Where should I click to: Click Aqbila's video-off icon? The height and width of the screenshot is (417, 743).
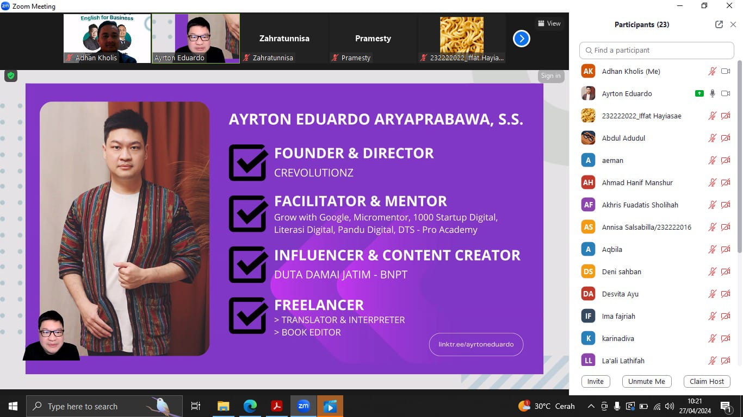(725, 249)
